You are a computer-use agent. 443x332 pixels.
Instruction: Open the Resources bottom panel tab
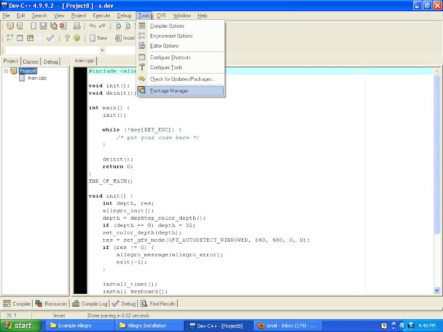(51, 304)
